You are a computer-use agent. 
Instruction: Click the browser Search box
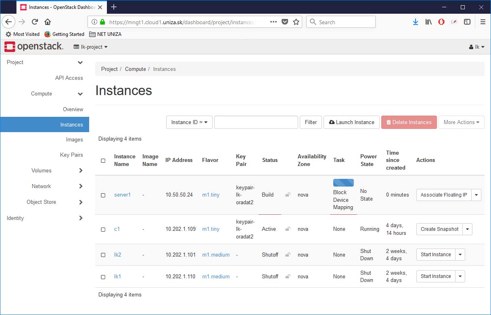(x=341, y=22)
